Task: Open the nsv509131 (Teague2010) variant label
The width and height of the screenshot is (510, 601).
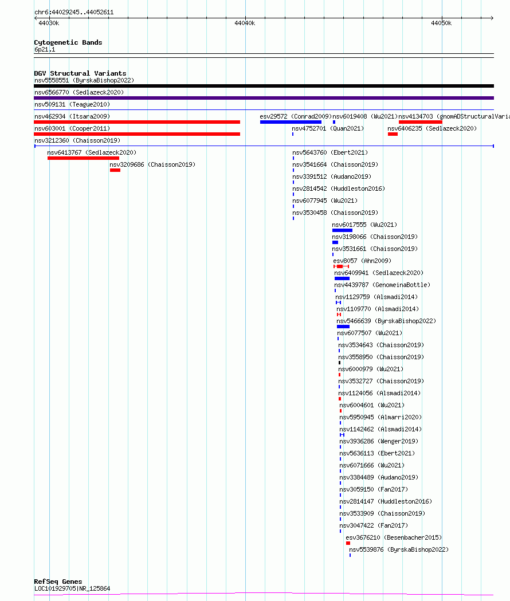Action: tap(72, 104)
